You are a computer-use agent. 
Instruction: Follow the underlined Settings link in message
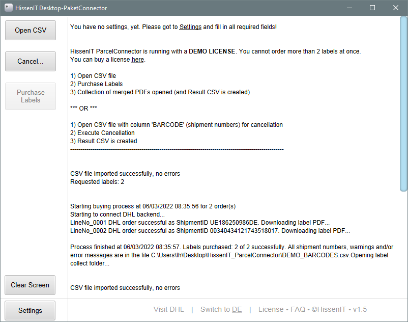(x=190, y=27)
